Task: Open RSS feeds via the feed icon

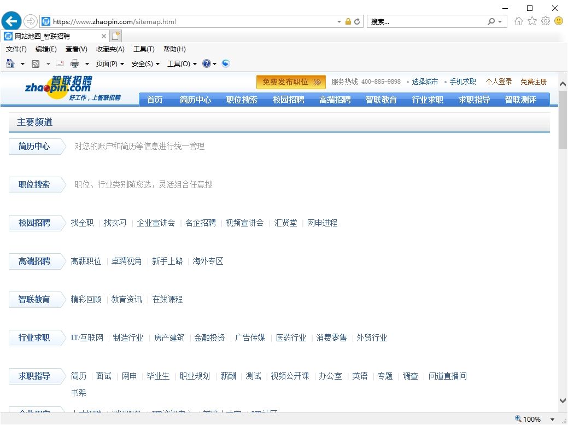Action: [35, 63]
